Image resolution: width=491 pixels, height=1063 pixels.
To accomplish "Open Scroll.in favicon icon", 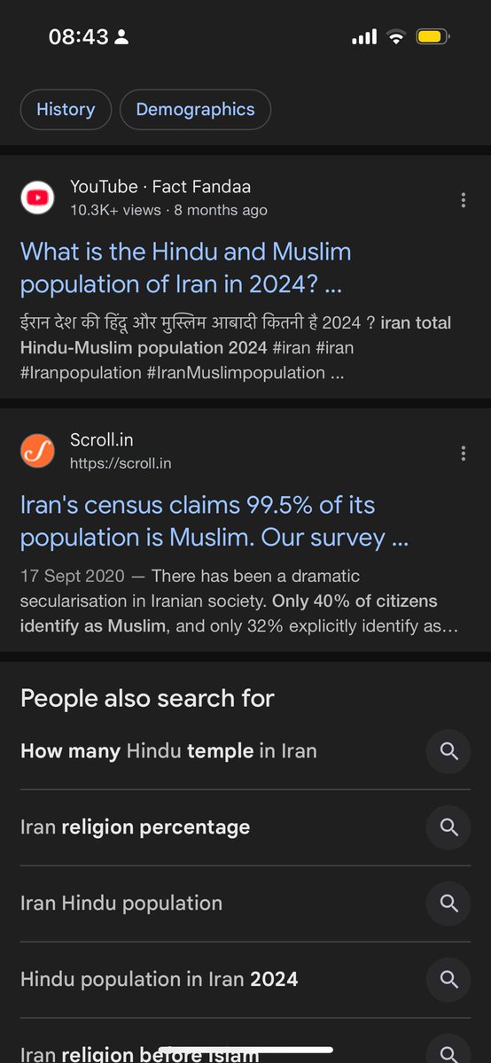I will [x=37, y=451].
